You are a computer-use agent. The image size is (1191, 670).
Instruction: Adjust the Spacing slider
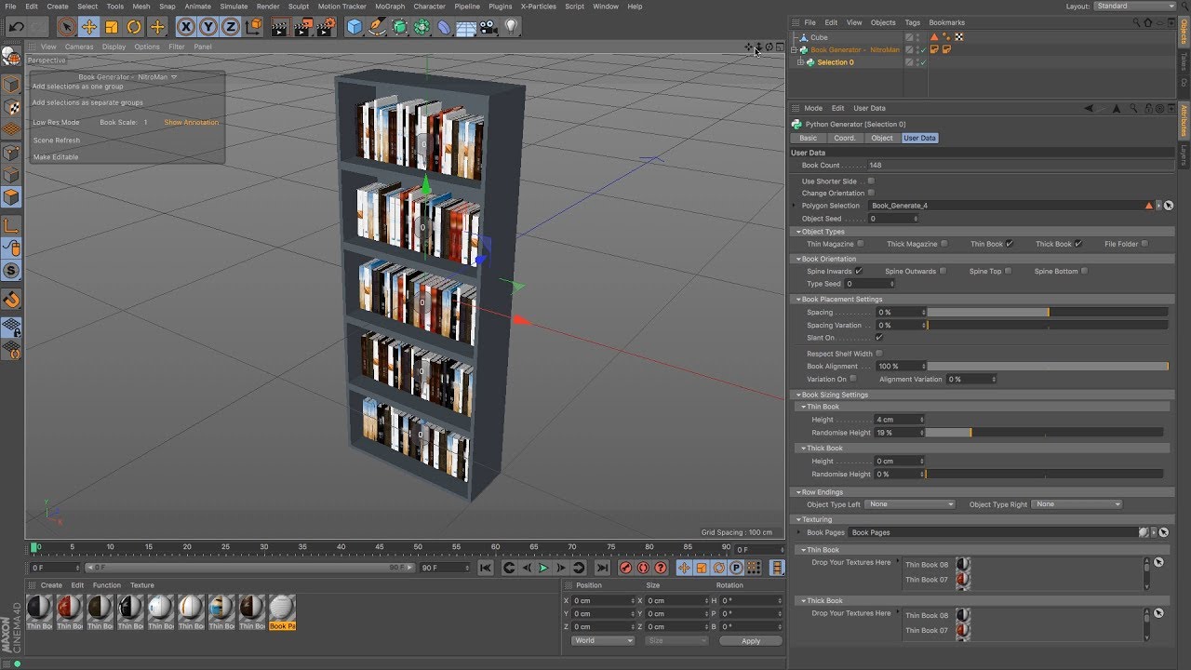(x=1048, y=312)
